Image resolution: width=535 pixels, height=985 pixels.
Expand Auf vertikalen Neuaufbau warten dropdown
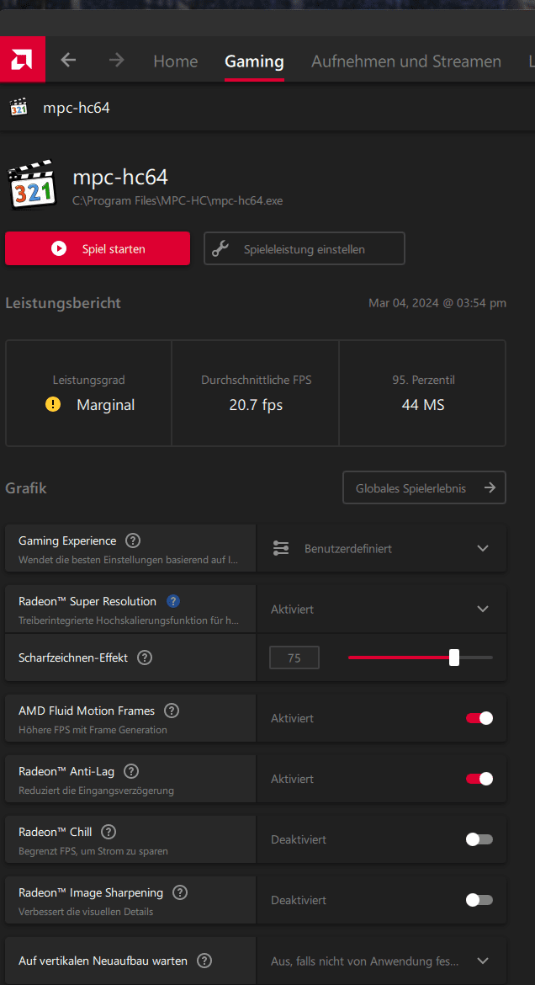click(x=381, y=961)
